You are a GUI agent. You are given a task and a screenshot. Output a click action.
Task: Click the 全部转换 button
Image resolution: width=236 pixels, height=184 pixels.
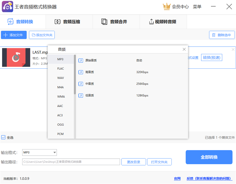209,157
